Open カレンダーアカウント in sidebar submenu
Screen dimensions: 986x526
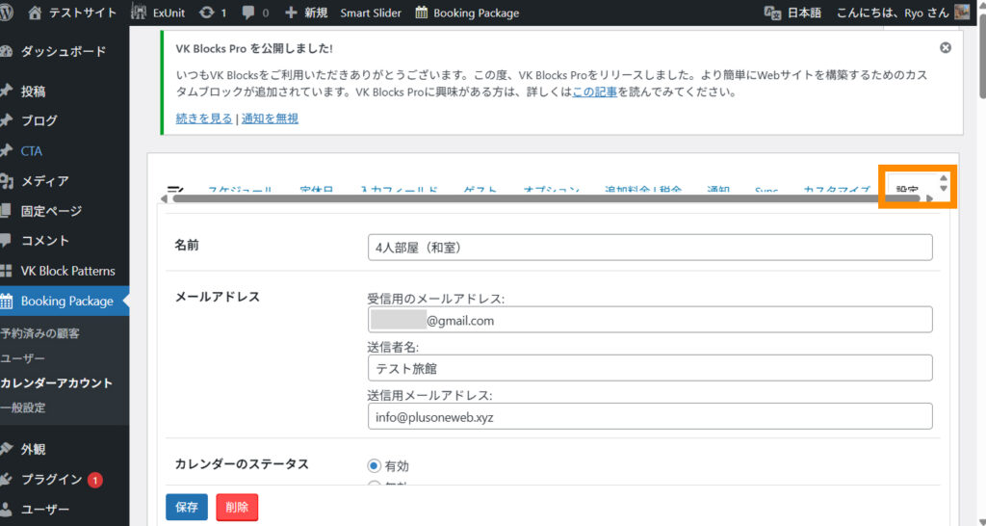click(56, 382)
